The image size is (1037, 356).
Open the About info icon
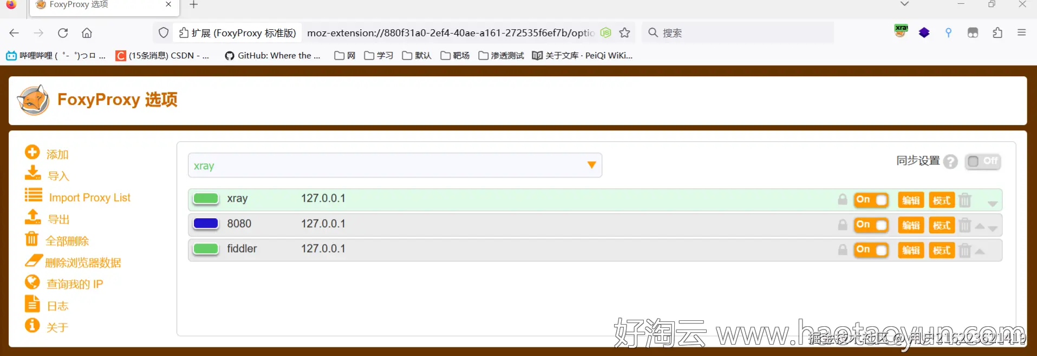(32, 325)
